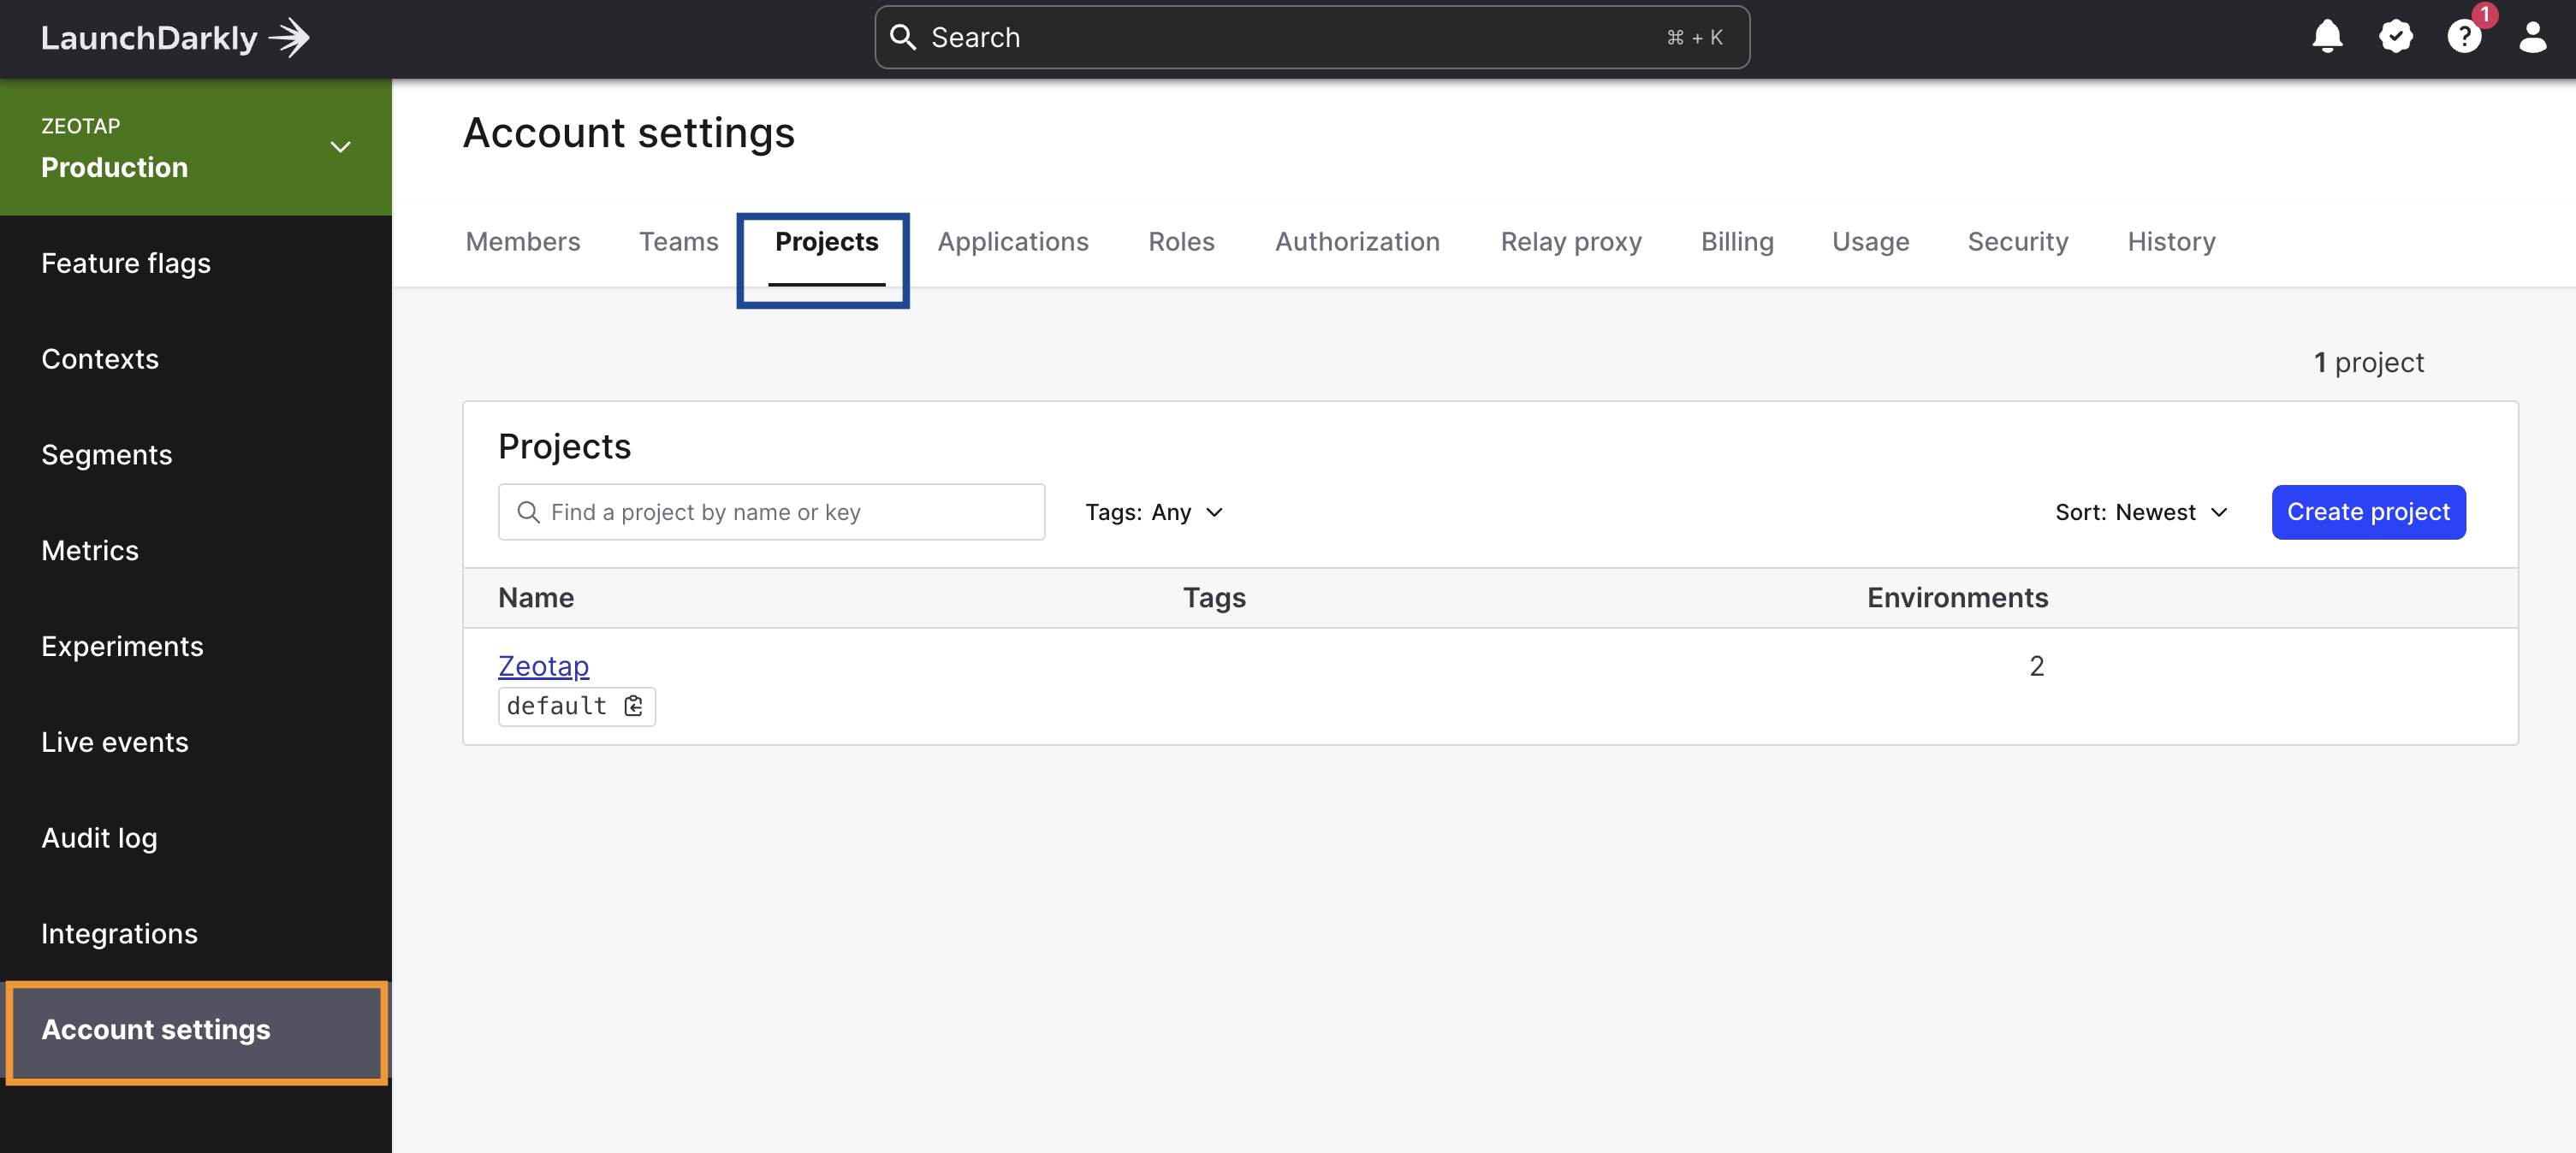Viewport: 2576px width, 1153px height.
Task: Copy the default project key
Action: coord(633,707)
